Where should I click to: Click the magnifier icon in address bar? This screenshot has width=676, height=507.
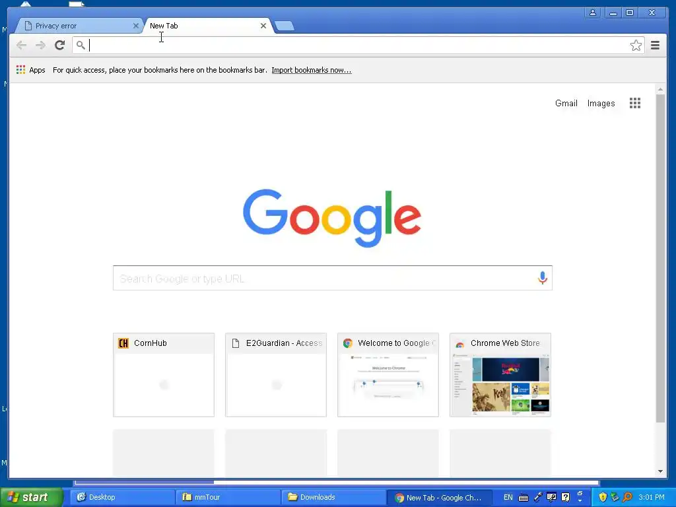pyautogui.click(x=81, y=45)
